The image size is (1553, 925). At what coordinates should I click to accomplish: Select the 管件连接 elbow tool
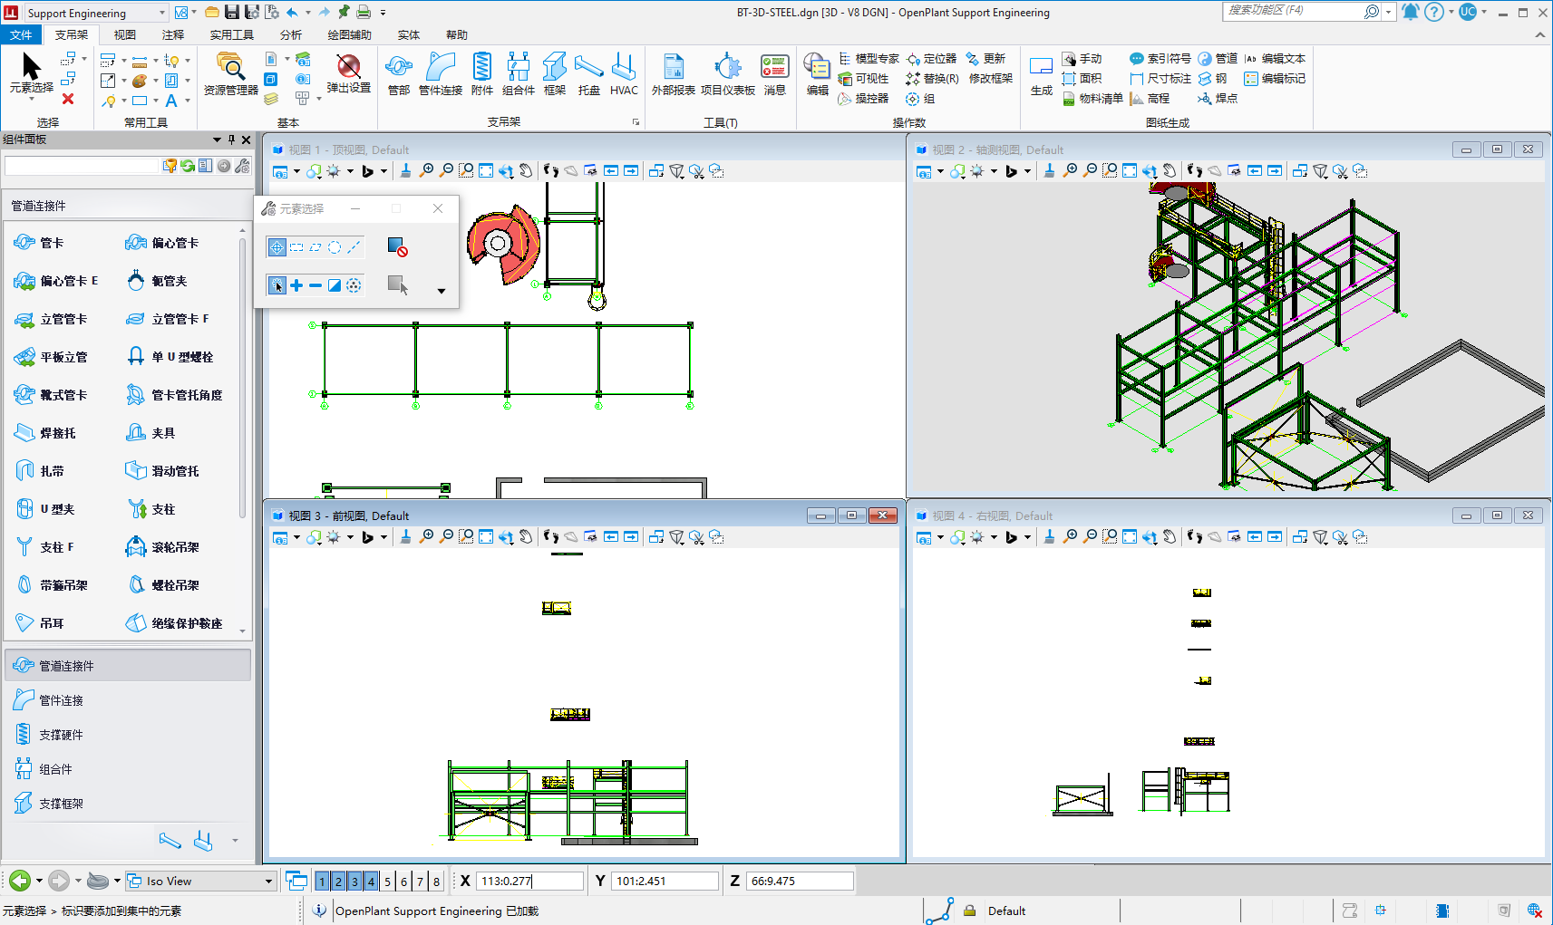pyautogui.click(x=441, y=73)
